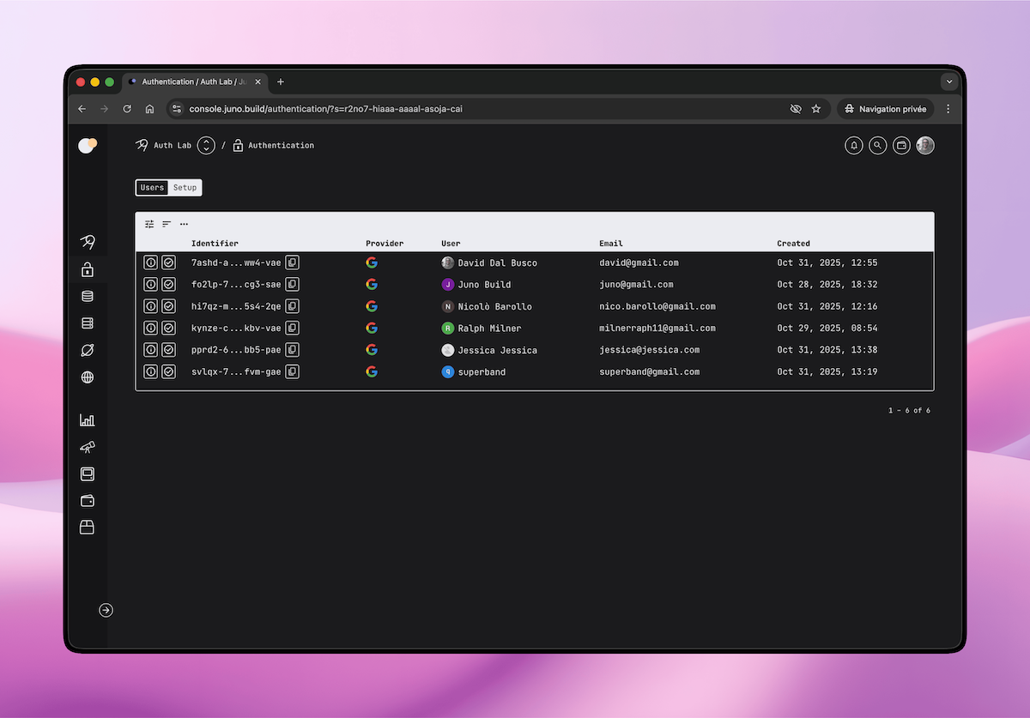Open the Authentication lock icon in sidebar
The height and width of the screenshot is (718, 1030).
tap(87, 269)
